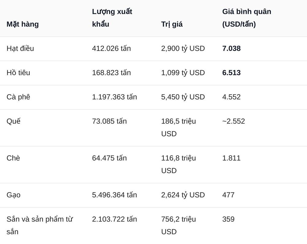
Task: Select the 756,2 triệu USD cell
Action: tap(178, 225)
